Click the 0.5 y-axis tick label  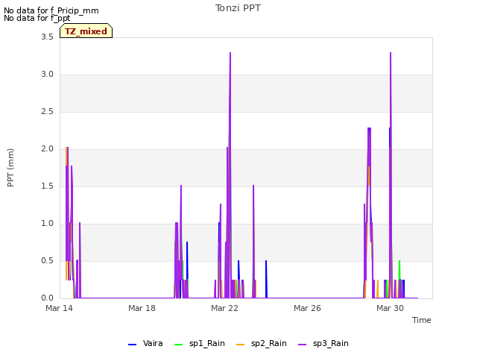(47, 261)
